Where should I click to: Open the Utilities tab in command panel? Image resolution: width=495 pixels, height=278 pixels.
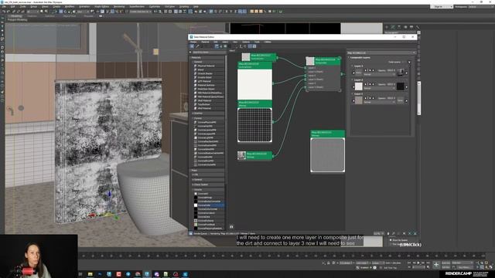[x=418, y=27]
